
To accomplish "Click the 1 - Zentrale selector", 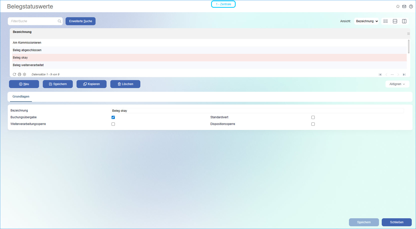I will tap(223, 4).
